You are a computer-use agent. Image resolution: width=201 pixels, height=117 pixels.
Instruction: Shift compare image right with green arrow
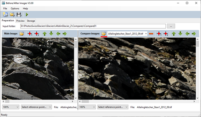[194, 34]
